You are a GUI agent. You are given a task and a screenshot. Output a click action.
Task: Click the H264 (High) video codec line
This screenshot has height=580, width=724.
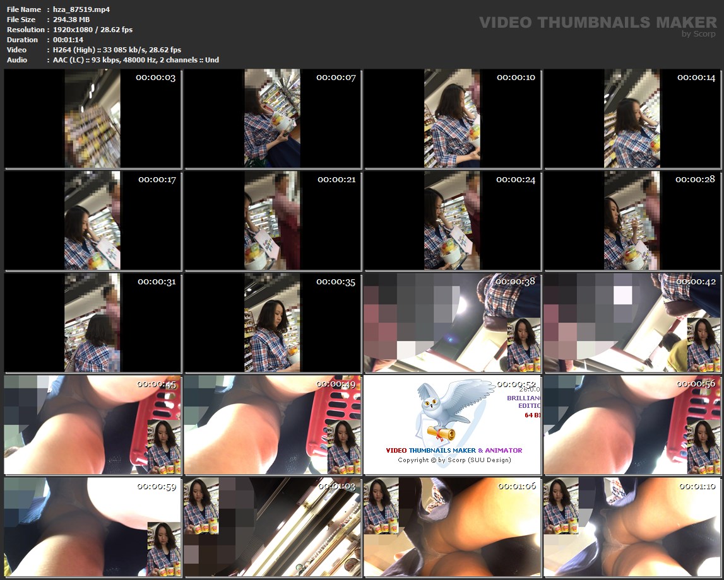[117, 50]
